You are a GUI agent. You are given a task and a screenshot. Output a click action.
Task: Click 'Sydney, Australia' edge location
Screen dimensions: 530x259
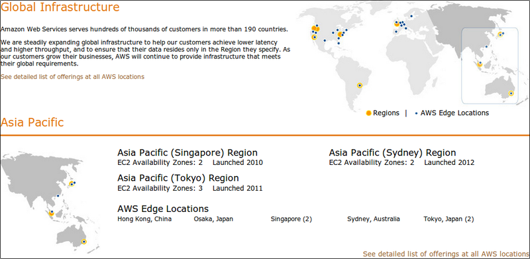click(x=374, y=219)
